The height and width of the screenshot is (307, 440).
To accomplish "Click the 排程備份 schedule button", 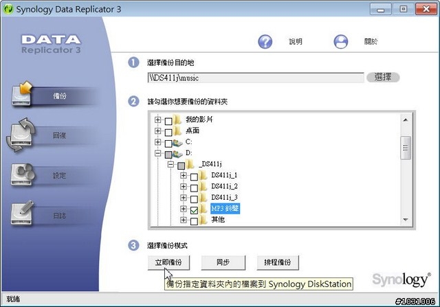I will coord(278,262).
